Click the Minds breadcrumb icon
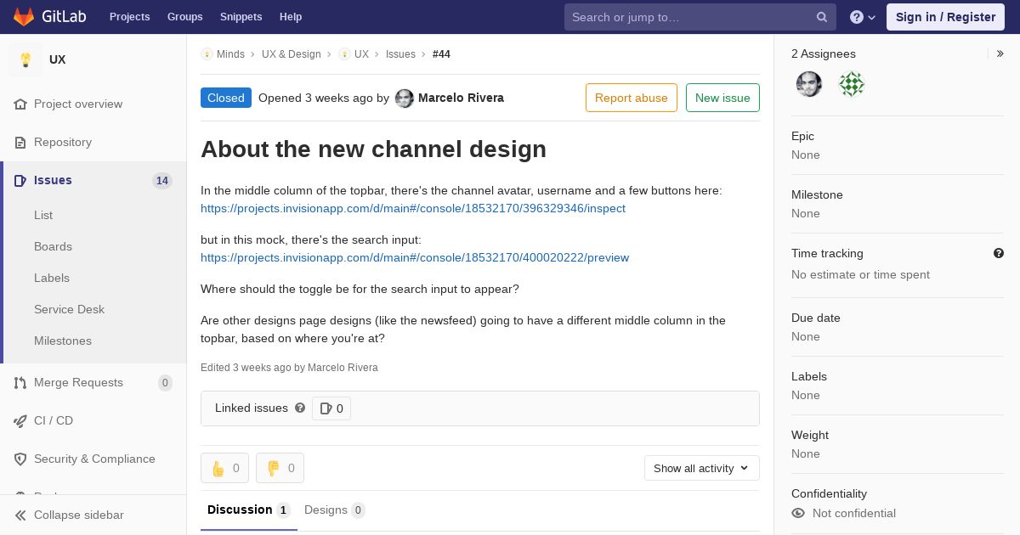This screenshot has height=535, width=1020. click(207, 54)
